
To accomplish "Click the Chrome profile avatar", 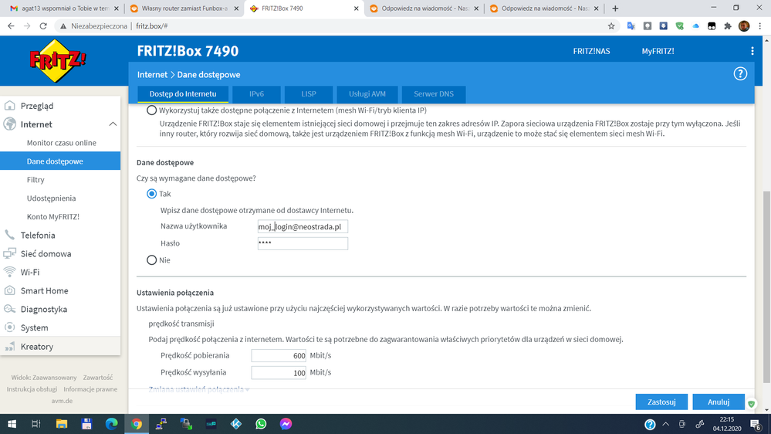I will click(744, 26).
